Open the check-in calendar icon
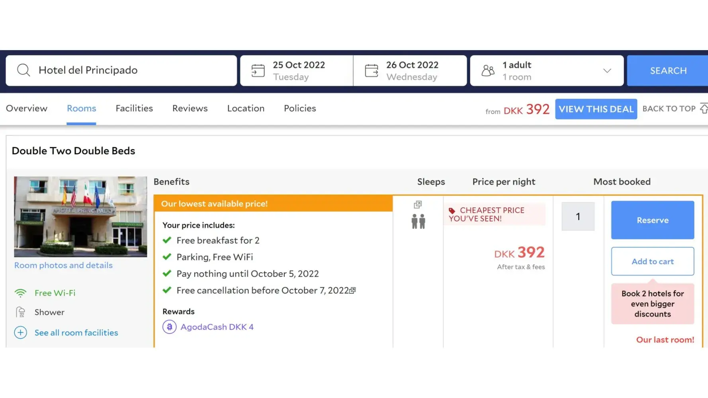The width and height of the screenshot is (708, 398). click(258, 71)
